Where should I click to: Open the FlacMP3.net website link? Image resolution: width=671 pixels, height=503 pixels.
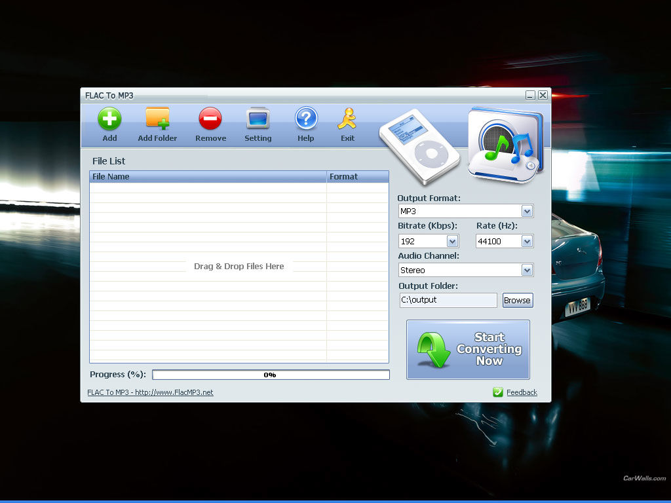tap(150, 392)
